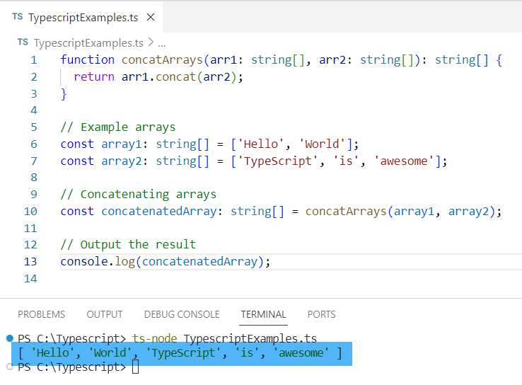Click the 'TypeScript' string on line 7
This screenshot has height=385, width=522.
[x=278, y=161]
